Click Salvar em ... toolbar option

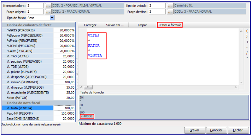point(115,25)
